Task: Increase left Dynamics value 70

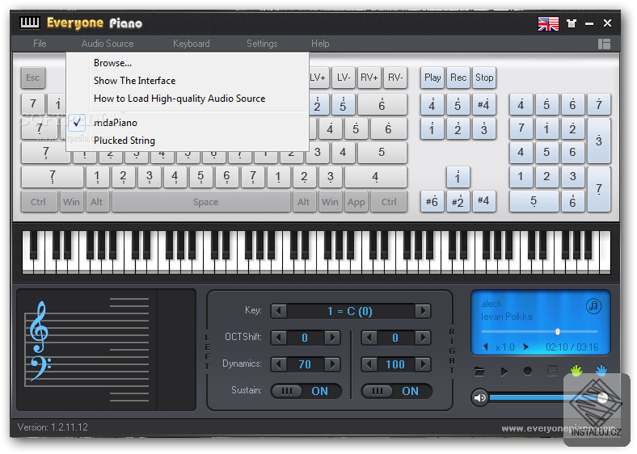Action: coord(332,364)
